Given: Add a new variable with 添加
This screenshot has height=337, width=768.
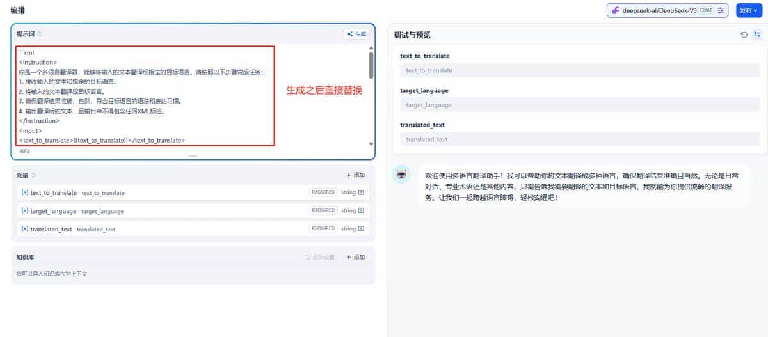Looking at the screenshot, I should click(356, 175).
